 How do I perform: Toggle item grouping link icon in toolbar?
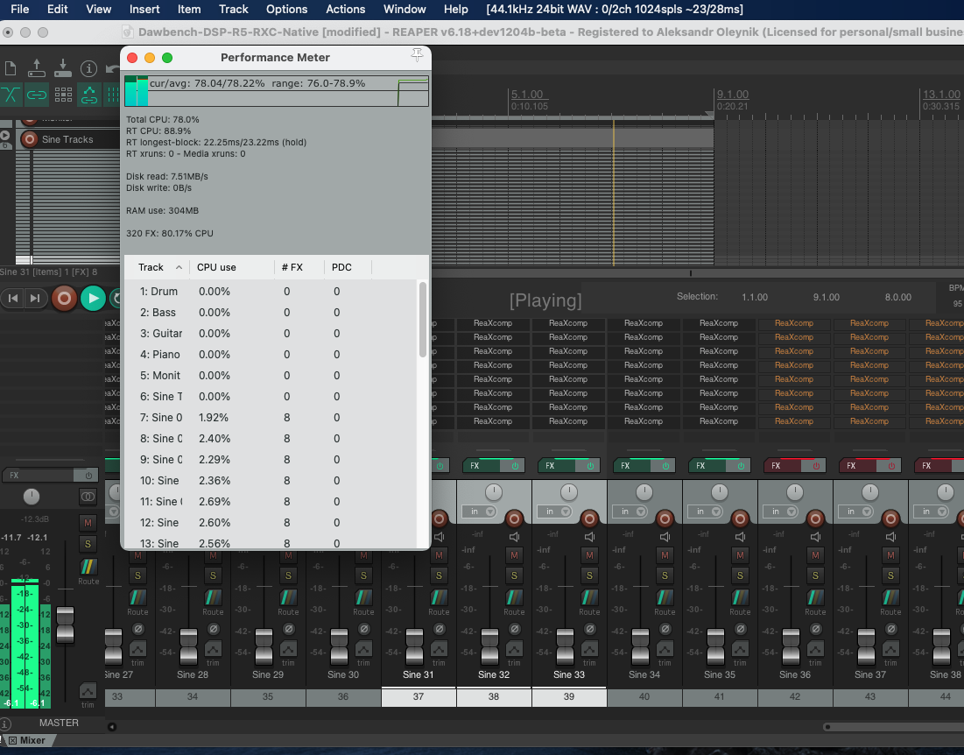click(37, 95)
